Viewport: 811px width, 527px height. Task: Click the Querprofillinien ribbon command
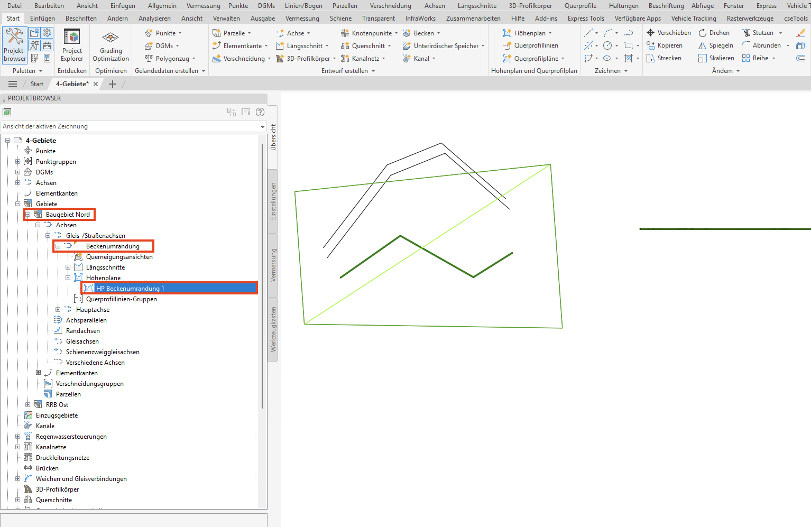pyautogui.click(x=531, y=45)
